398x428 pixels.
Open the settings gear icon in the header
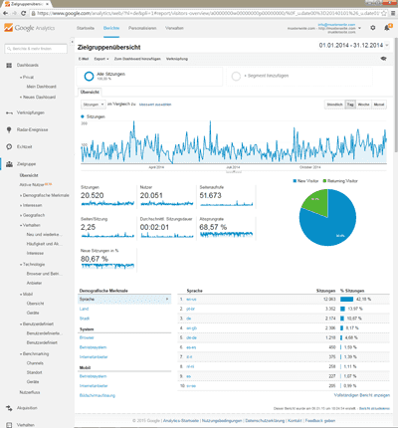[373, 28]
